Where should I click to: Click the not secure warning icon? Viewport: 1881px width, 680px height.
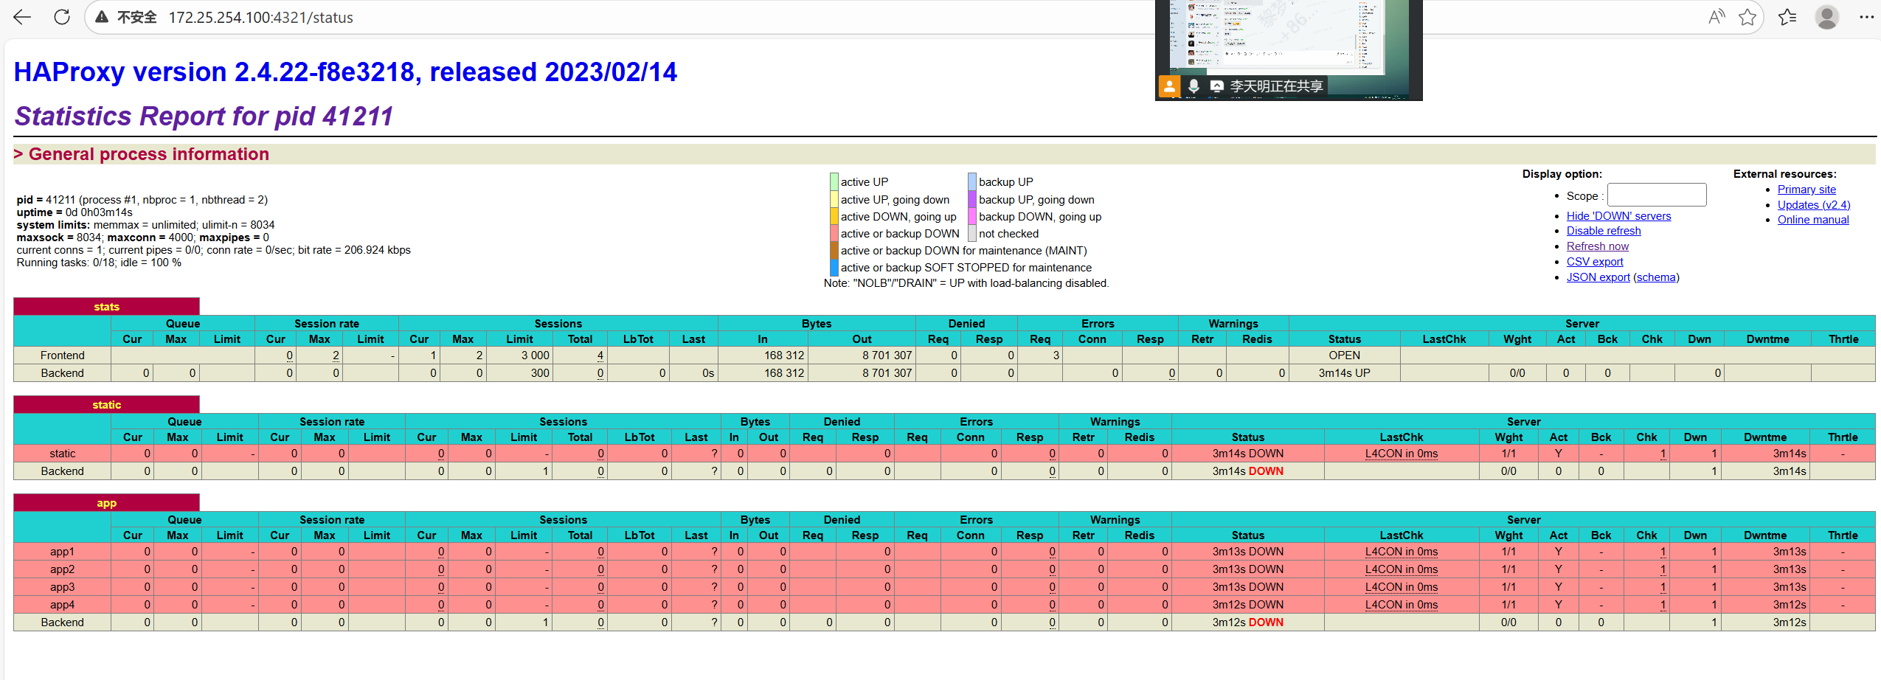[102, 17]
